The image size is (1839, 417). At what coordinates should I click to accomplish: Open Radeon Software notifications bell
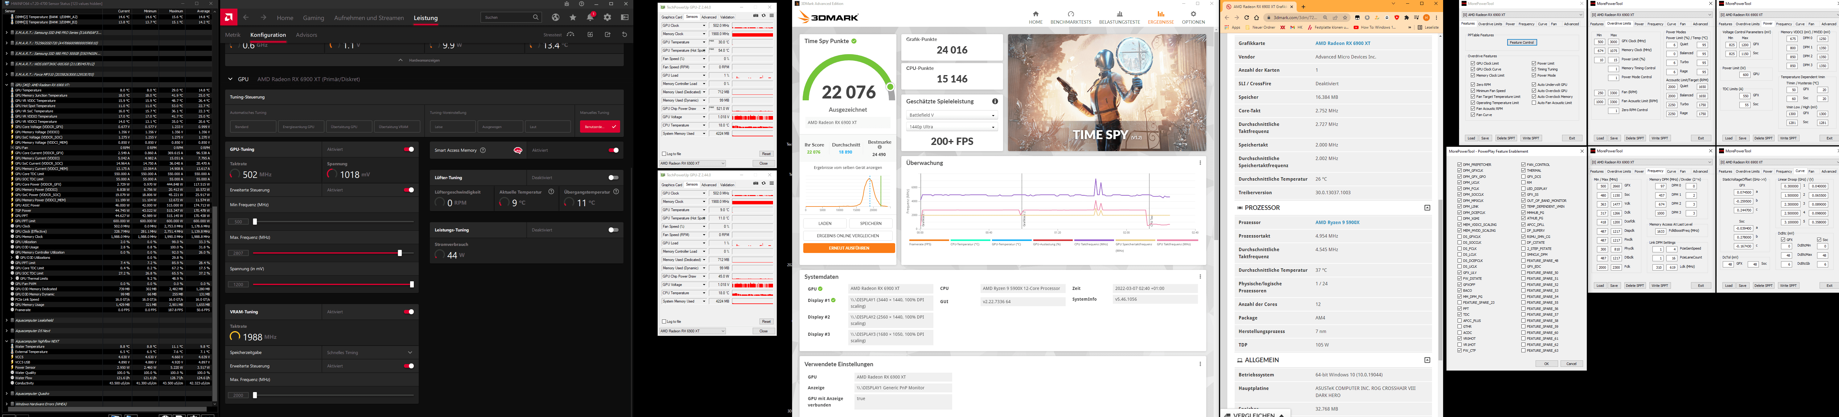coord(590,17)
